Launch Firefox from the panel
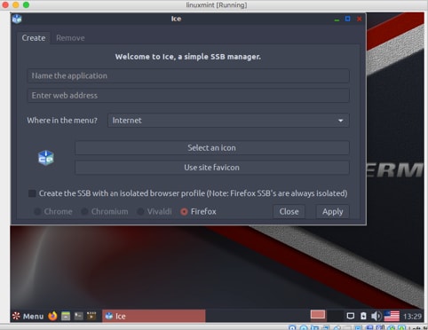Image resolution: width=428 pixels, height=330 pixels. pyautogui.click(x=52, y=316)
